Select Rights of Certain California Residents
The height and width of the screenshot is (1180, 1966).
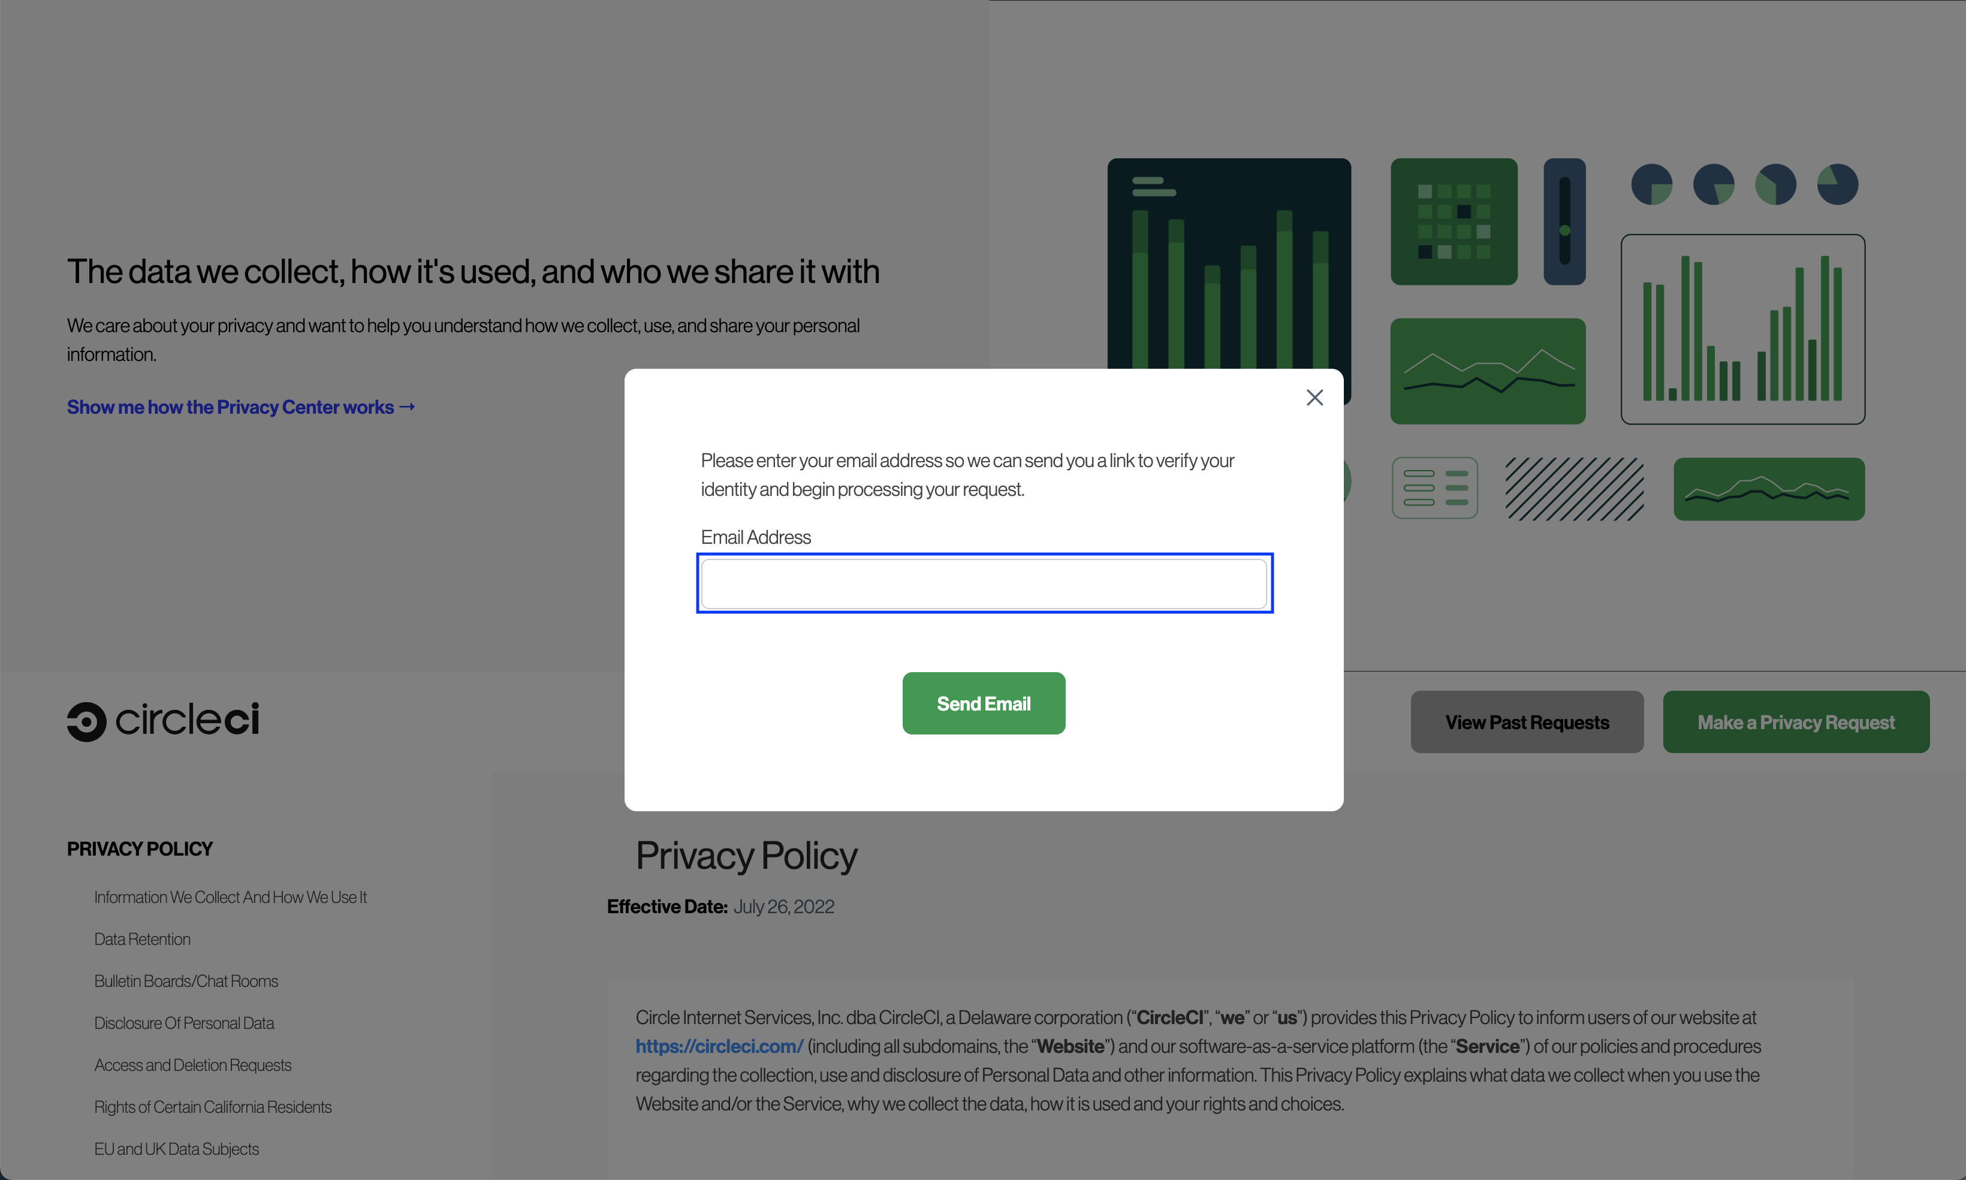(213, 1107)
